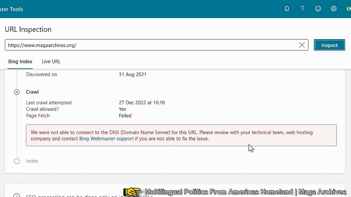Click the 'Page Fetch' label
351x197 pixels.
point(38,116)
